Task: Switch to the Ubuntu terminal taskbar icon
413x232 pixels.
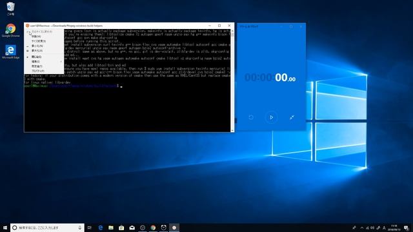Action: [x=174, y=227]
